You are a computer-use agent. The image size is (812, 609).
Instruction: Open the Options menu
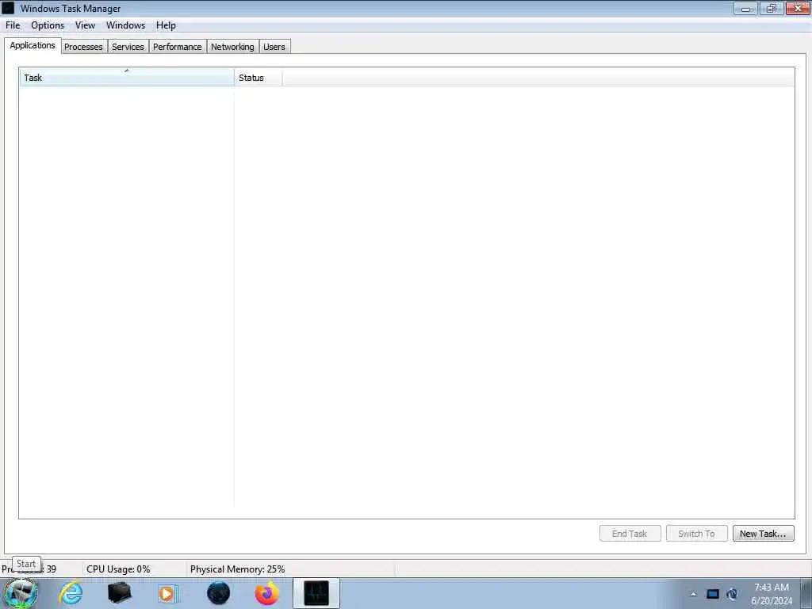(x=48, y=25)
